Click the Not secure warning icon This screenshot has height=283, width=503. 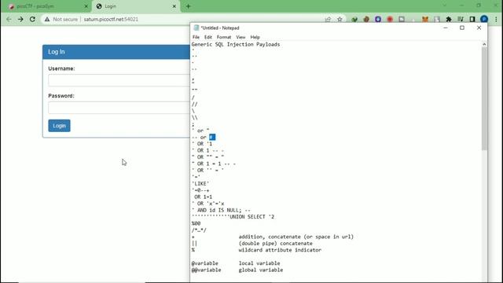coord(47,19)
